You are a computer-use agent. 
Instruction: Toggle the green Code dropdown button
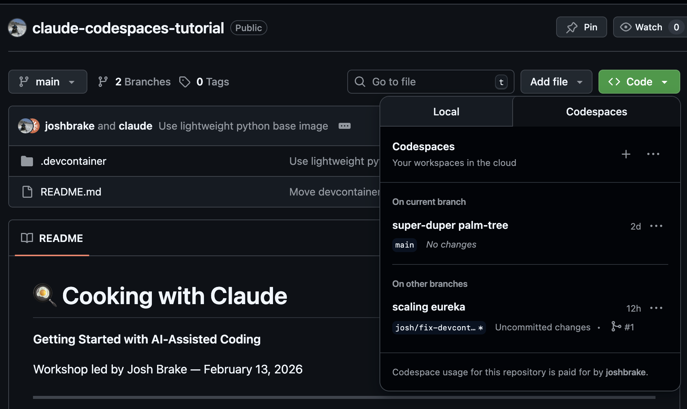click(639, 82)
